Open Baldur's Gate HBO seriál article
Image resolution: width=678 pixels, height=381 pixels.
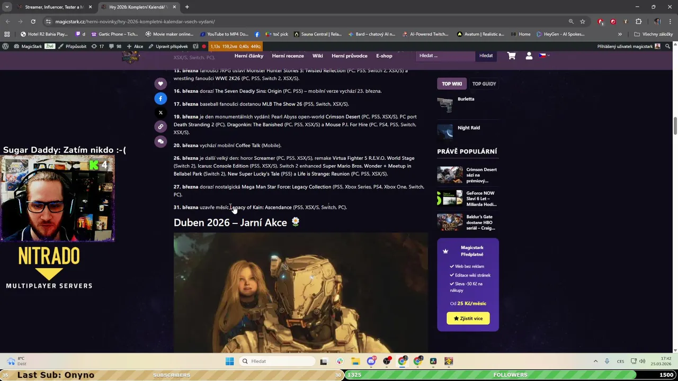pos(481,222)
